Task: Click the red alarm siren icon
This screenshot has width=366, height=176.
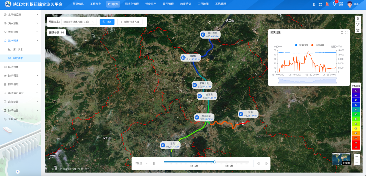Action: pyautogui.click(x=327, y=4)
